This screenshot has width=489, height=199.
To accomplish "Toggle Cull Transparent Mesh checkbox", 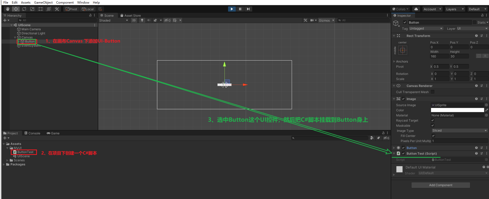I will tap(433, 92).
